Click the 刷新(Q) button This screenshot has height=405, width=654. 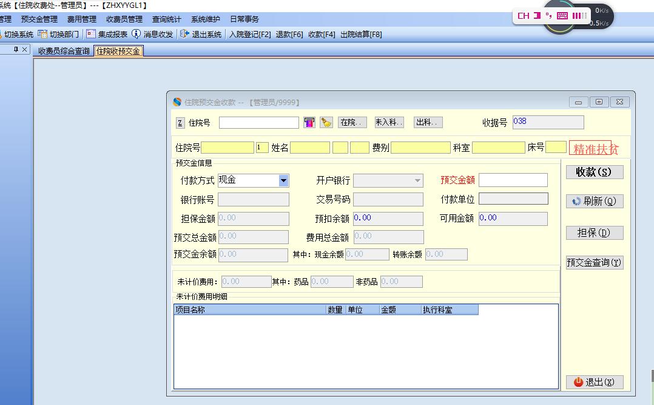point(595,201)
